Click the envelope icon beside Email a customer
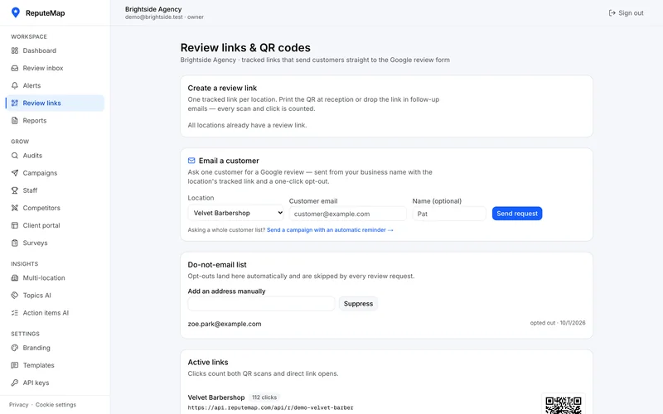663x414 pixels. tap(191, 161)
